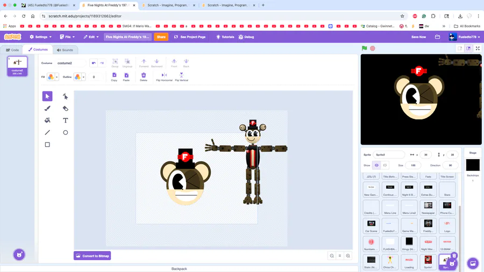Click Convert to Bitmap

tap(92, 256)
